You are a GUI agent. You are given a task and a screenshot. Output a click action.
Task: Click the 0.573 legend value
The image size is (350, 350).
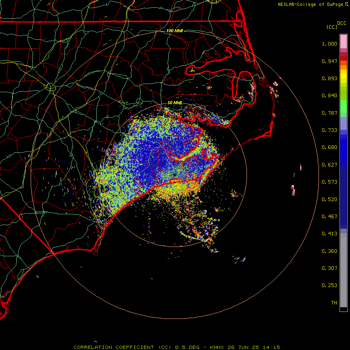click(329, 182)
